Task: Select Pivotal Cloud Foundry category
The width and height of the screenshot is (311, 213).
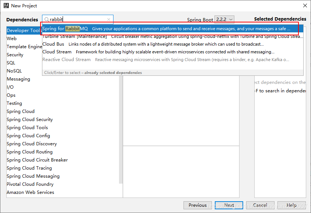Action: (x=30, y=185)
